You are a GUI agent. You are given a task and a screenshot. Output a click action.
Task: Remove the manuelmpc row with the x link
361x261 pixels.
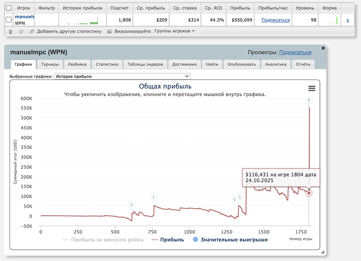tap(347, 20)
